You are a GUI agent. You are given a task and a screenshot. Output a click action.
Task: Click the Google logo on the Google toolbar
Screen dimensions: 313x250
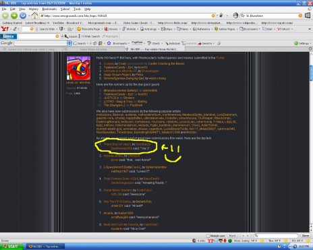coord(7,43)
